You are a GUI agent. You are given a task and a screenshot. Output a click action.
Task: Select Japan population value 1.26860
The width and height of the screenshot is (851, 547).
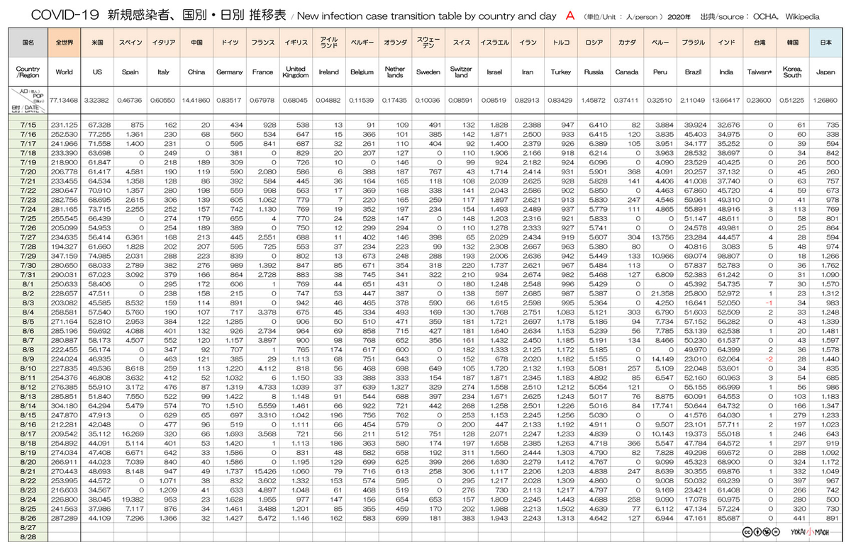pos(825,101)
